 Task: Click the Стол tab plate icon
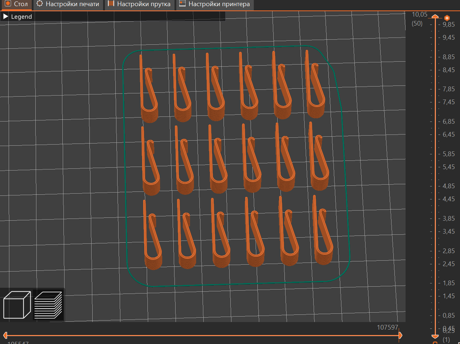[x=8, y=4]
